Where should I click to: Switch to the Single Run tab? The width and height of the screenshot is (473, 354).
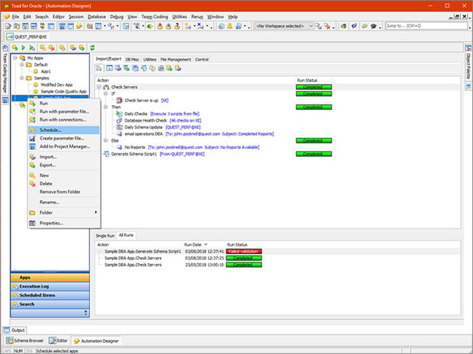pos(105,236)
